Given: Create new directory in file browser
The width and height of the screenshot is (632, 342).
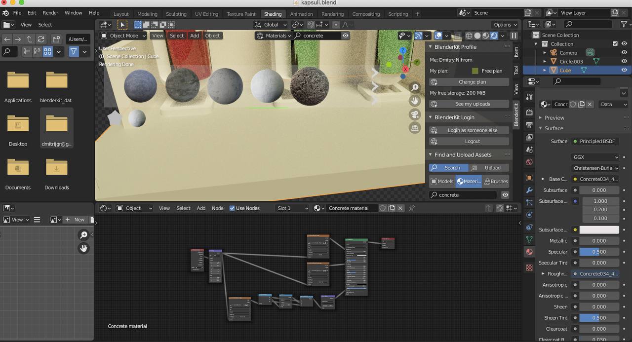Looking at the screenshot, I should tap(56, 39).
